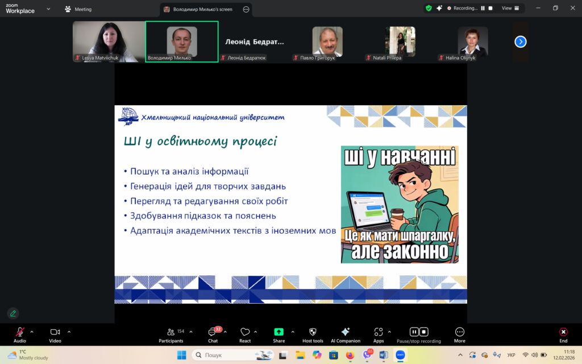Open screen share options ellipsis
582x364 pixels.
(x=246, y=10)
